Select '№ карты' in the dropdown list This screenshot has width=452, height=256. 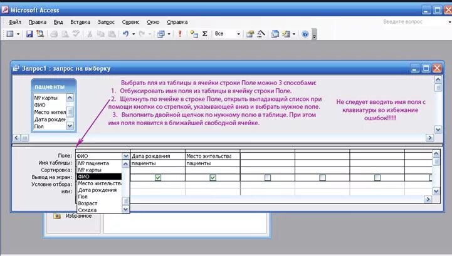coord(100,170)
